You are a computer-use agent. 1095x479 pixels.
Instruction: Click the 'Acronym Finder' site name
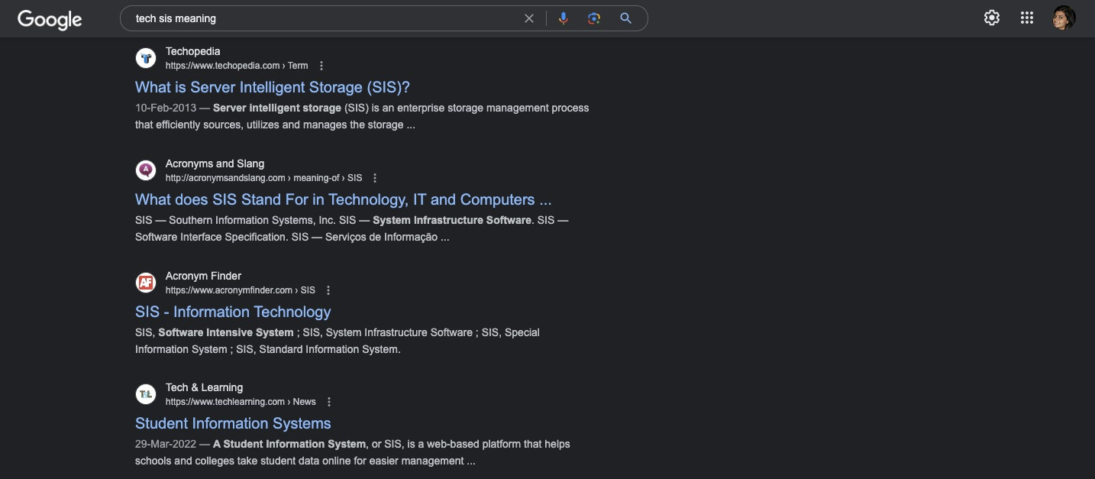203,276
